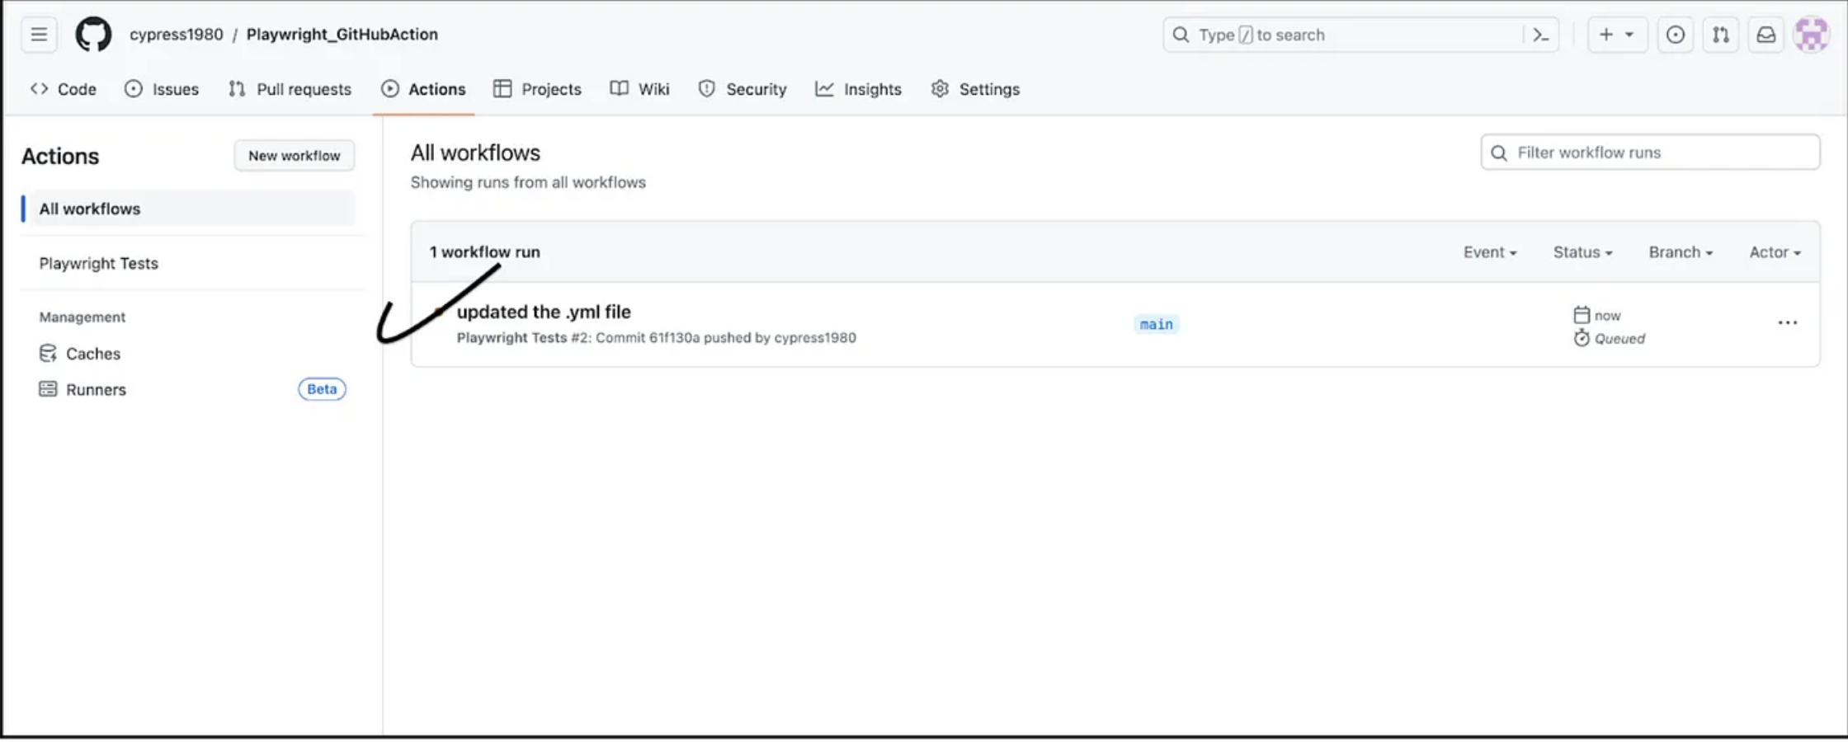Open the notifications inbox icon
Screen dimensions: 1848x742
[x=1766, y=35]
